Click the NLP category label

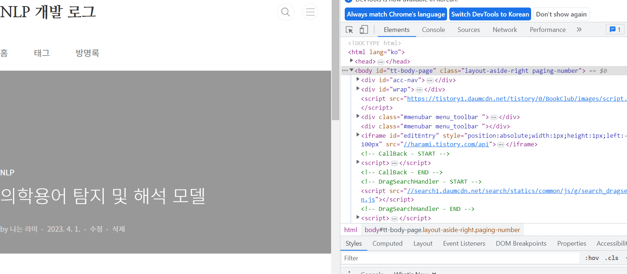pos(7,173)
